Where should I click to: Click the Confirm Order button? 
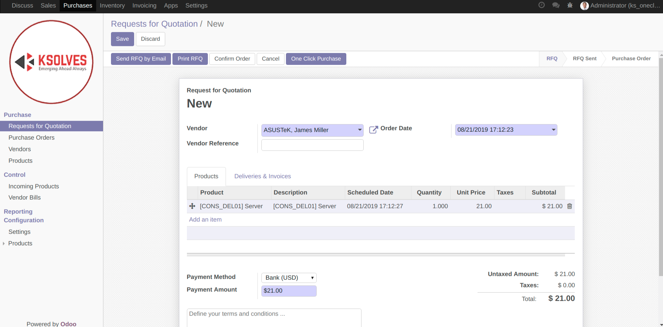pos(232,59)
